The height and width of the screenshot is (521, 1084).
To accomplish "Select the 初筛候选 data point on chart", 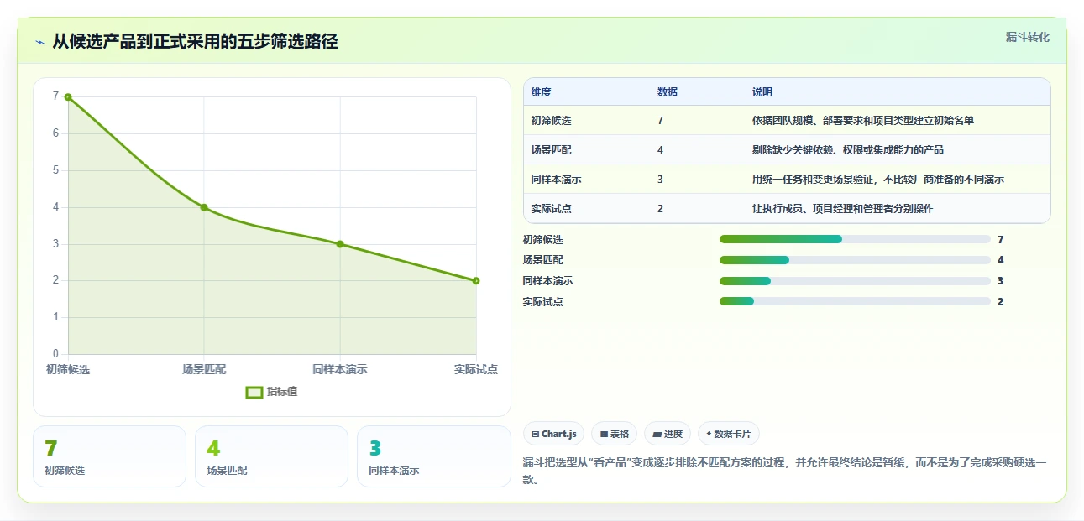I will coord(68,97).
